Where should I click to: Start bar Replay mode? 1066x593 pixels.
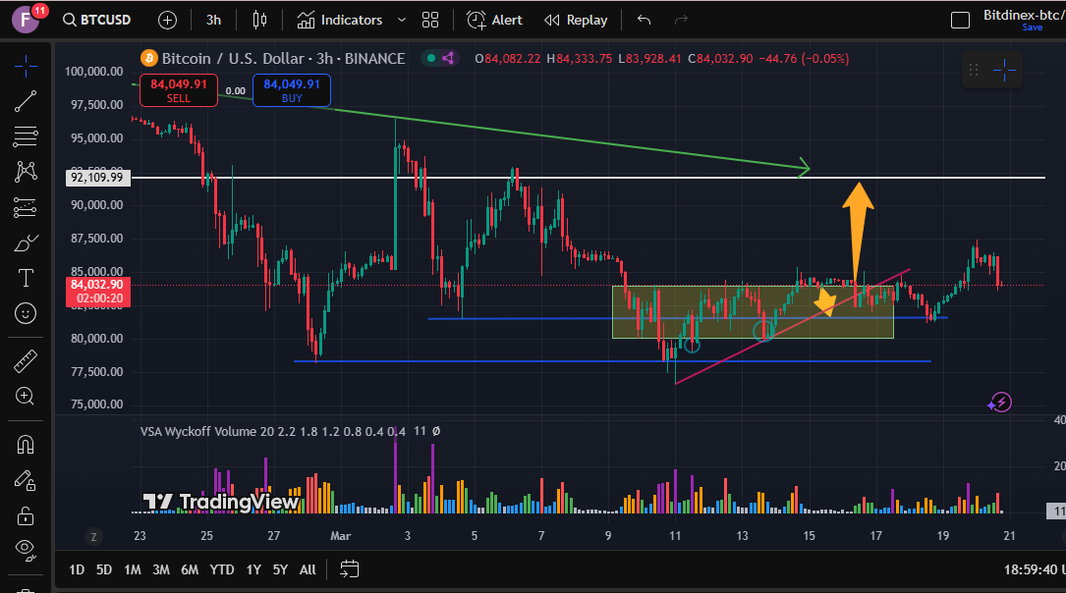pyautogui.click(x=576, y=21)
